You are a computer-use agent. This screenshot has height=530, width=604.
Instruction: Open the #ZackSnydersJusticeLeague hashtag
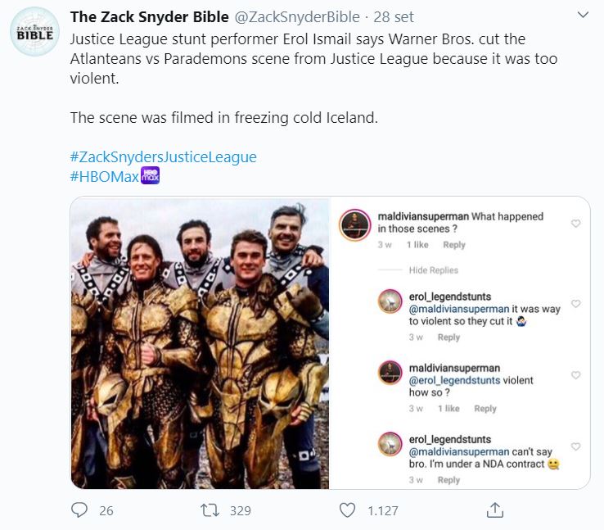164,157
